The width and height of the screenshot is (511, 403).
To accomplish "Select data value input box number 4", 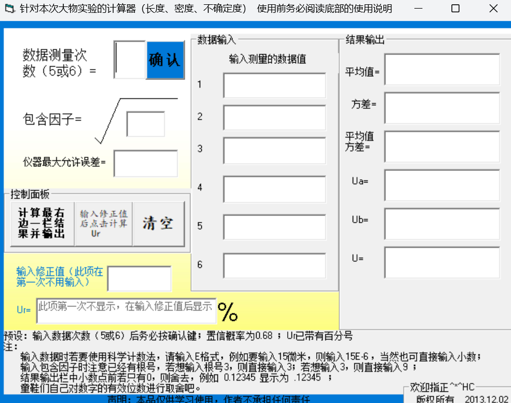I will (x=275, y=187).
